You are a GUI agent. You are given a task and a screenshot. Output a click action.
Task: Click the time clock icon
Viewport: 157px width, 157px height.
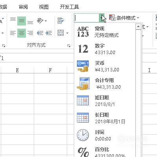(x=83, y=135)
